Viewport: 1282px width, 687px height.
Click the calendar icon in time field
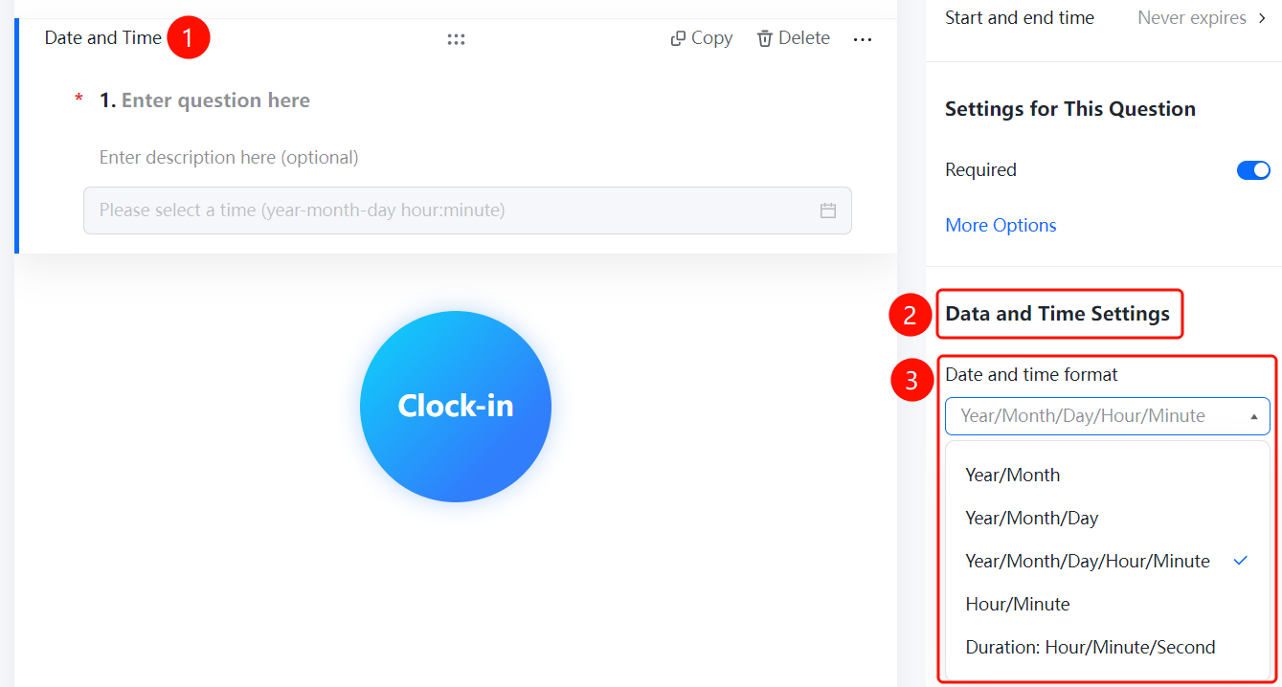[x=828, y=211]
